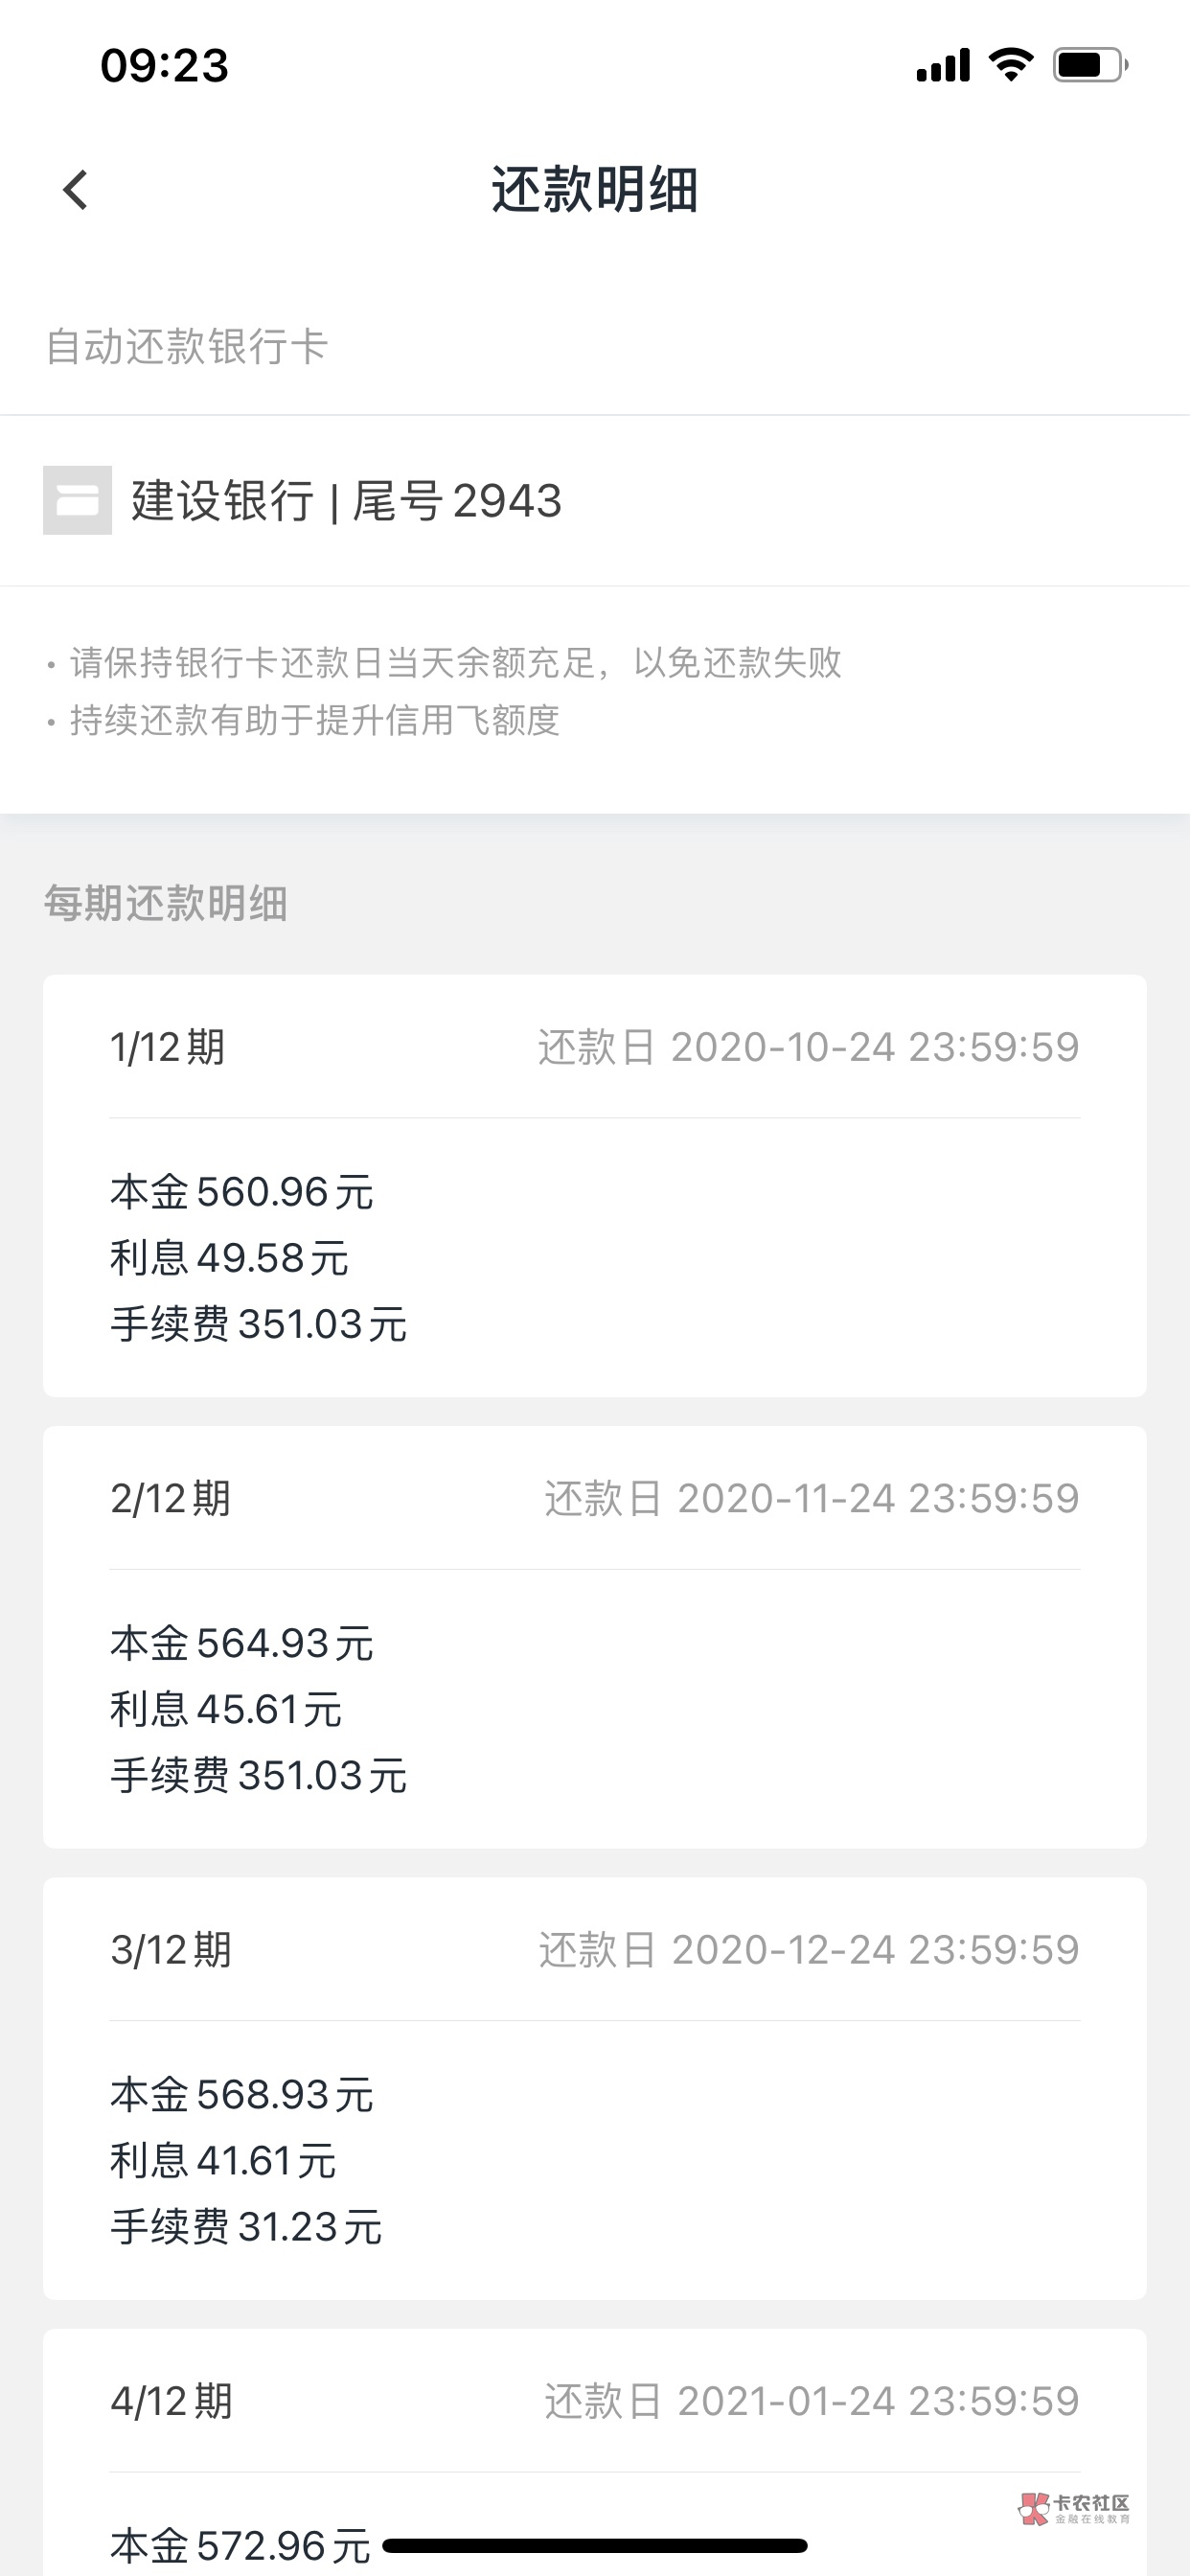1190x2576 pixels.
Task: Tap the 自动还款银行卡 section label
Action: click(x=187, y=347)
